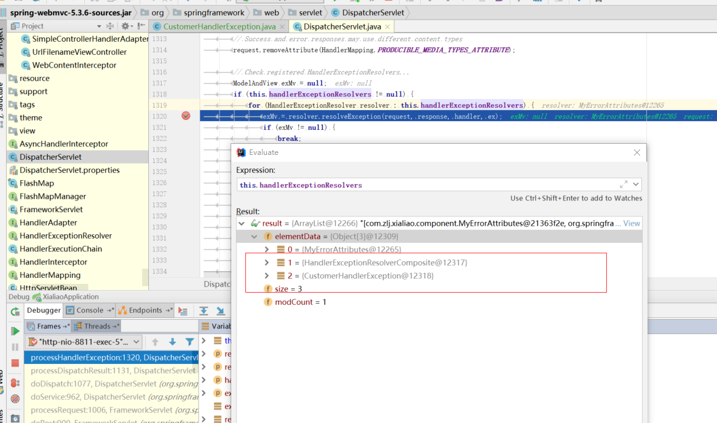Click the Step Over icon
Screen dimensions: 717x423
click(204, 311)
